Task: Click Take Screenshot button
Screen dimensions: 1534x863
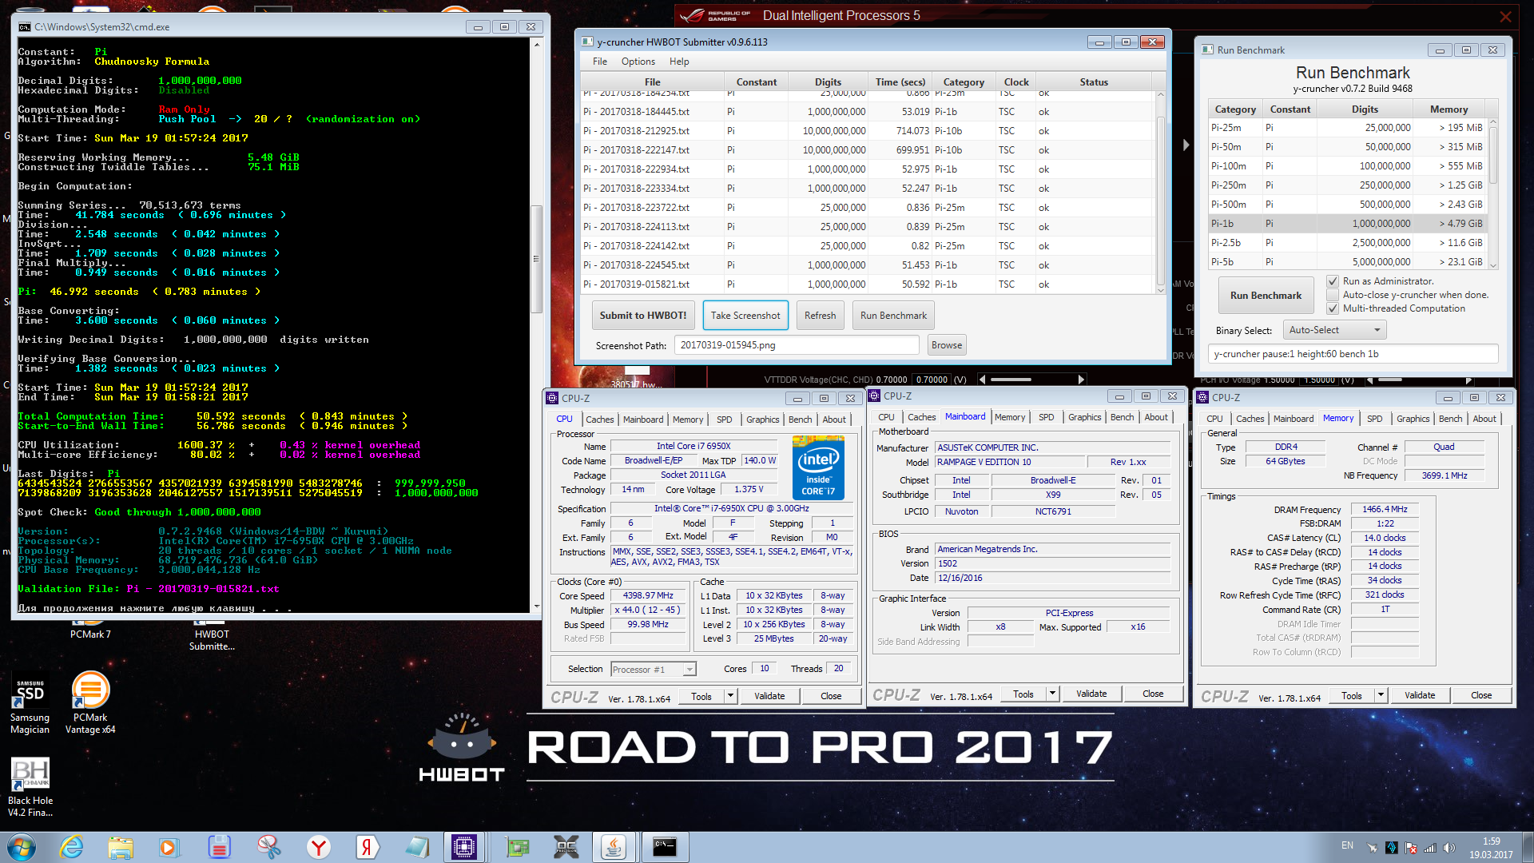Action: pyautogui.click(x=745, y=316)
